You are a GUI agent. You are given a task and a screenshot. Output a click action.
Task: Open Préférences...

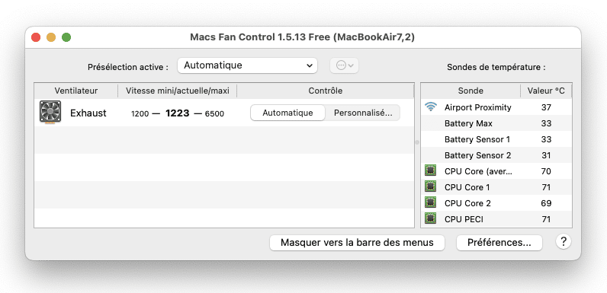pos(499,243)
